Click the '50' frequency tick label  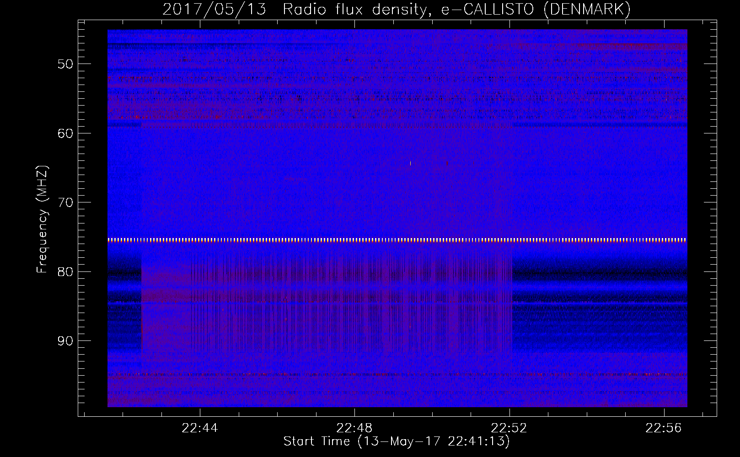click(x=65, y=64)
